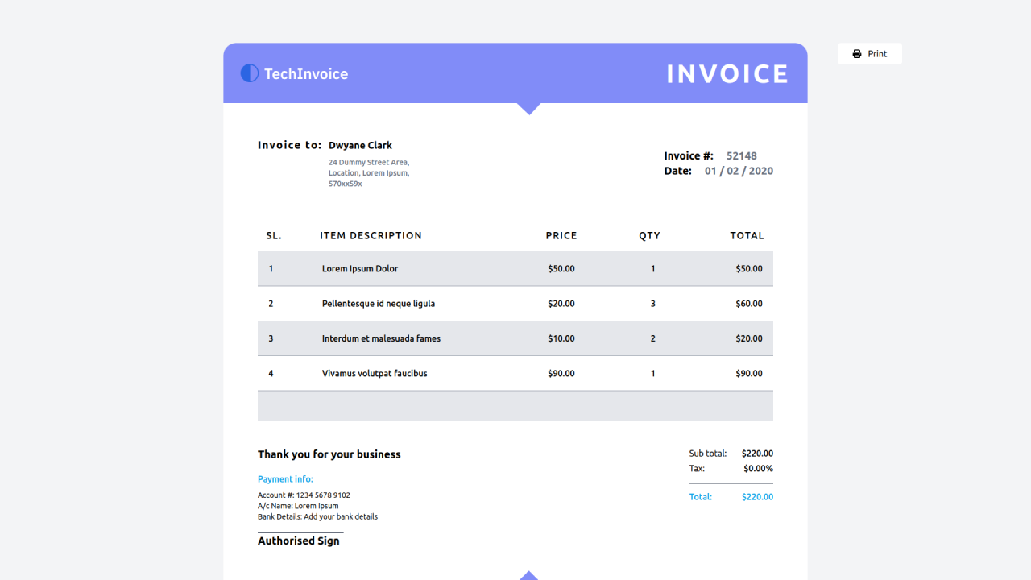Click the TechInvoice half-circle logo icon

click(x=250, y=73)
